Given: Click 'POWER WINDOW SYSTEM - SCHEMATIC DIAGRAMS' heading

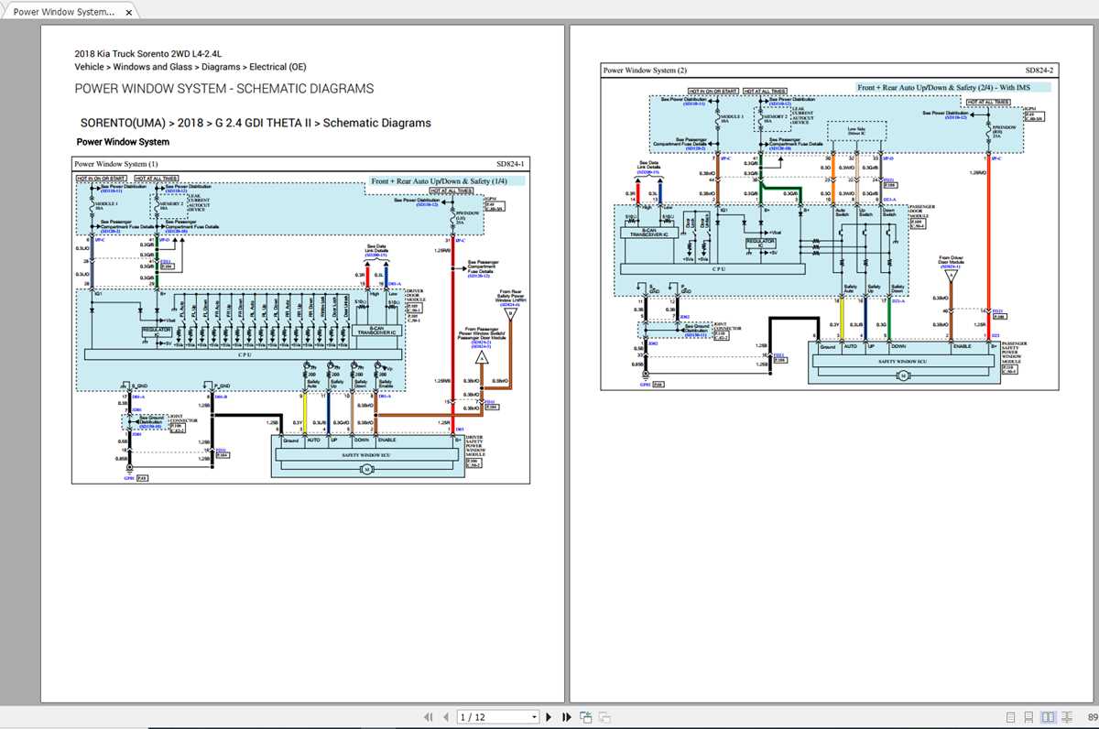Looking at the screenshot, I should [223, 89].
